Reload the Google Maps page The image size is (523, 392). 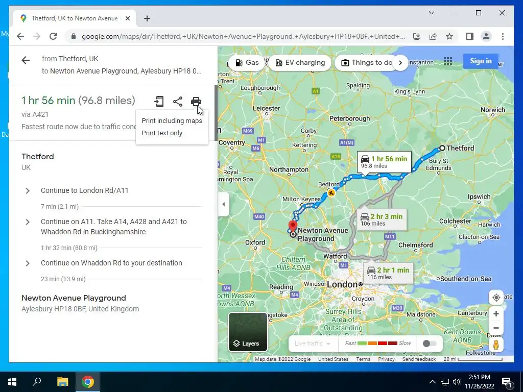pos(53,36)
